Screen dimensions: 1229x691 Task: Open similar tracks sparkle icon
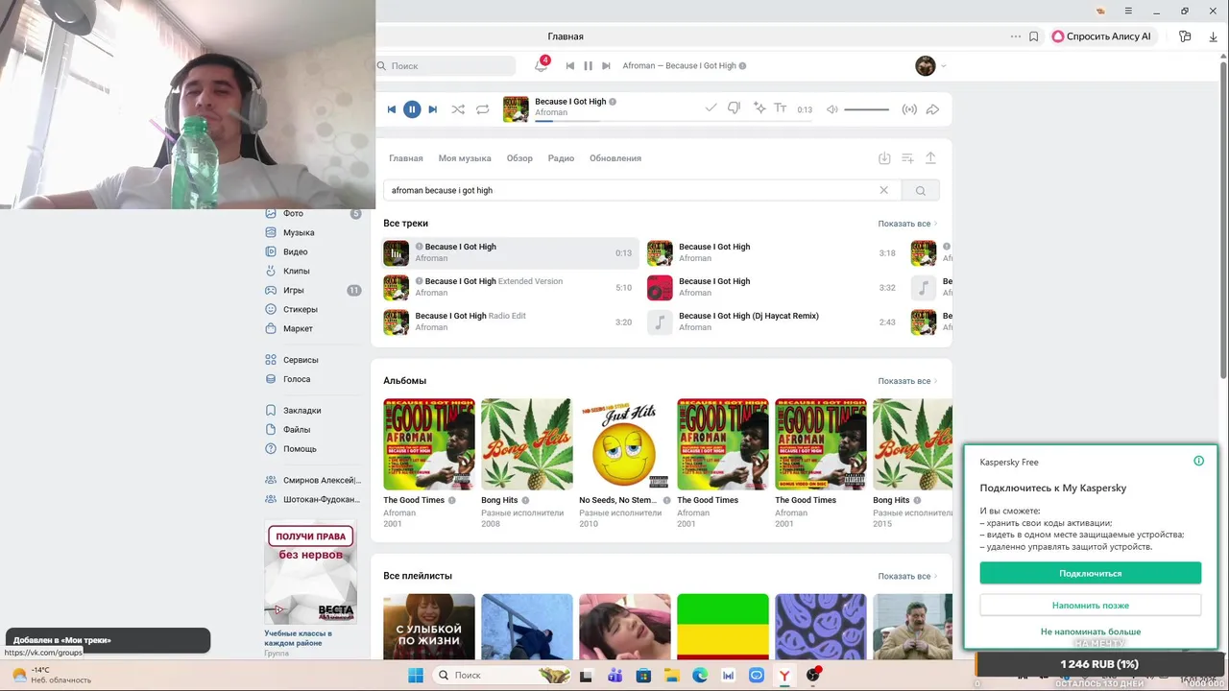point(759,108)
